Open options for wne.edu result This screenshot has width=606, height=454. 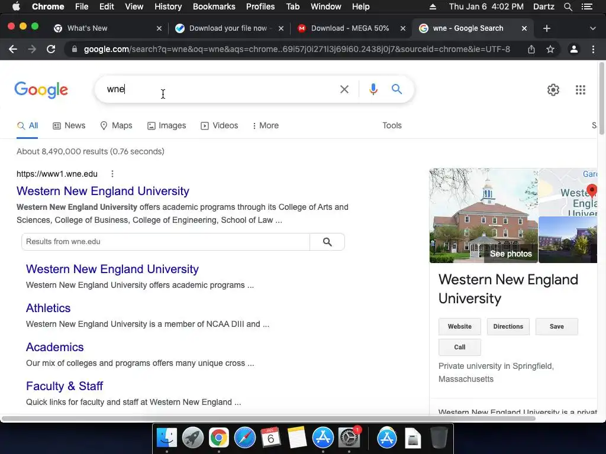click(112, 174)
